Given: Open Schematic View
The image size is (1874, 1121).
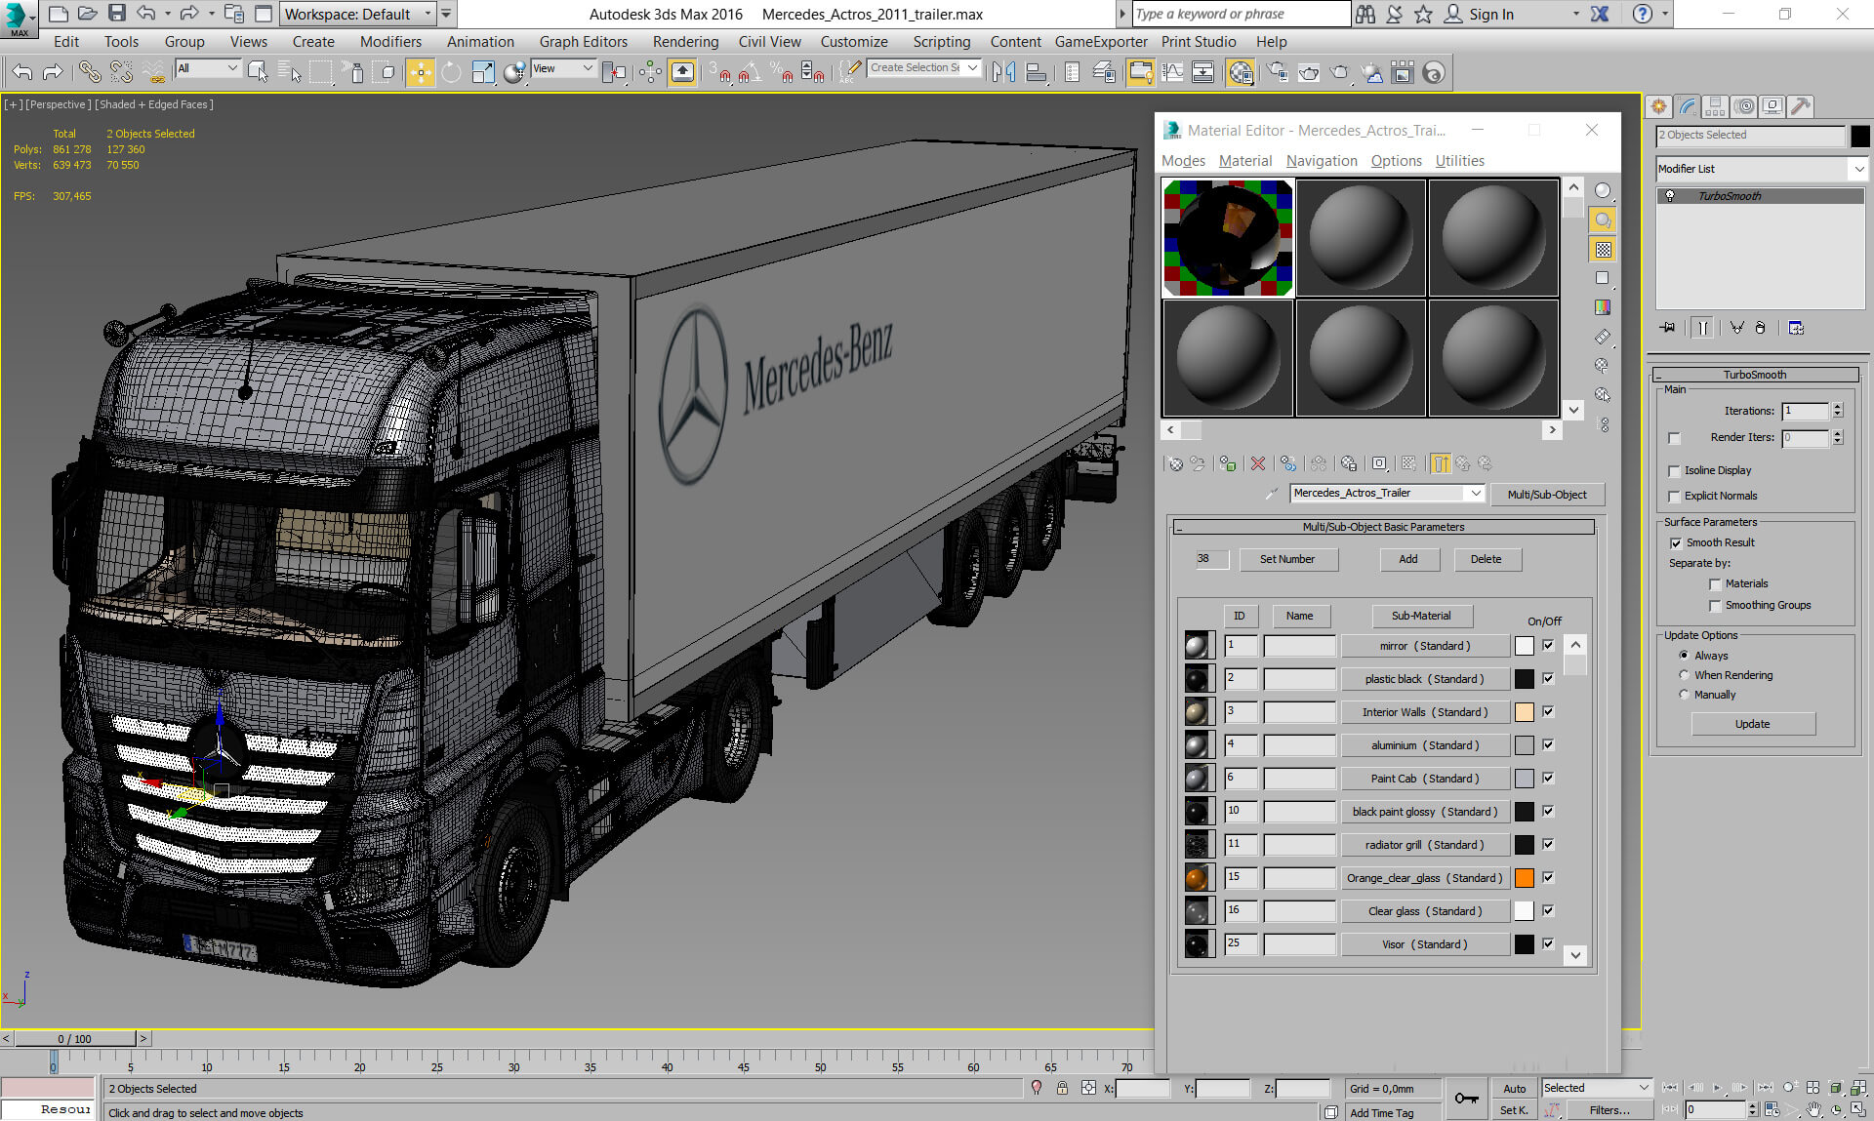Looking at the screenshot, I should pos(1203,72).
